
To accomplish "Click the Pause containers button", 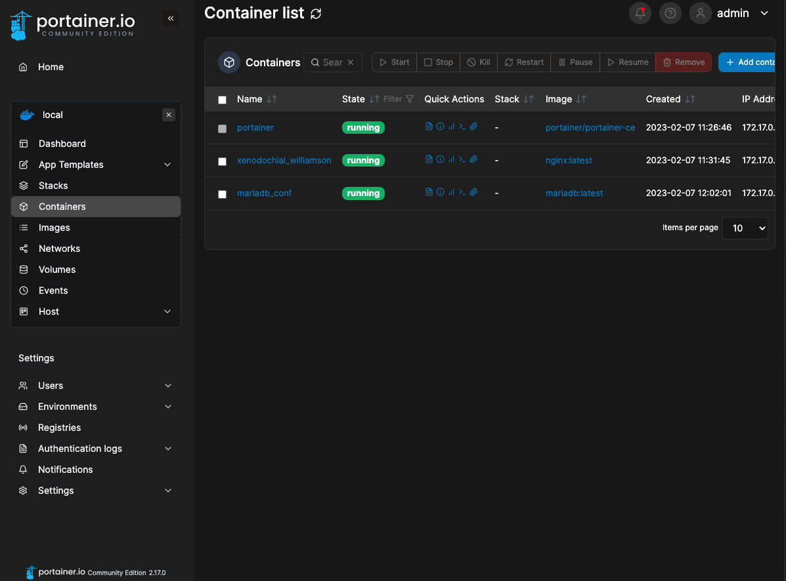I will point(575,62).
